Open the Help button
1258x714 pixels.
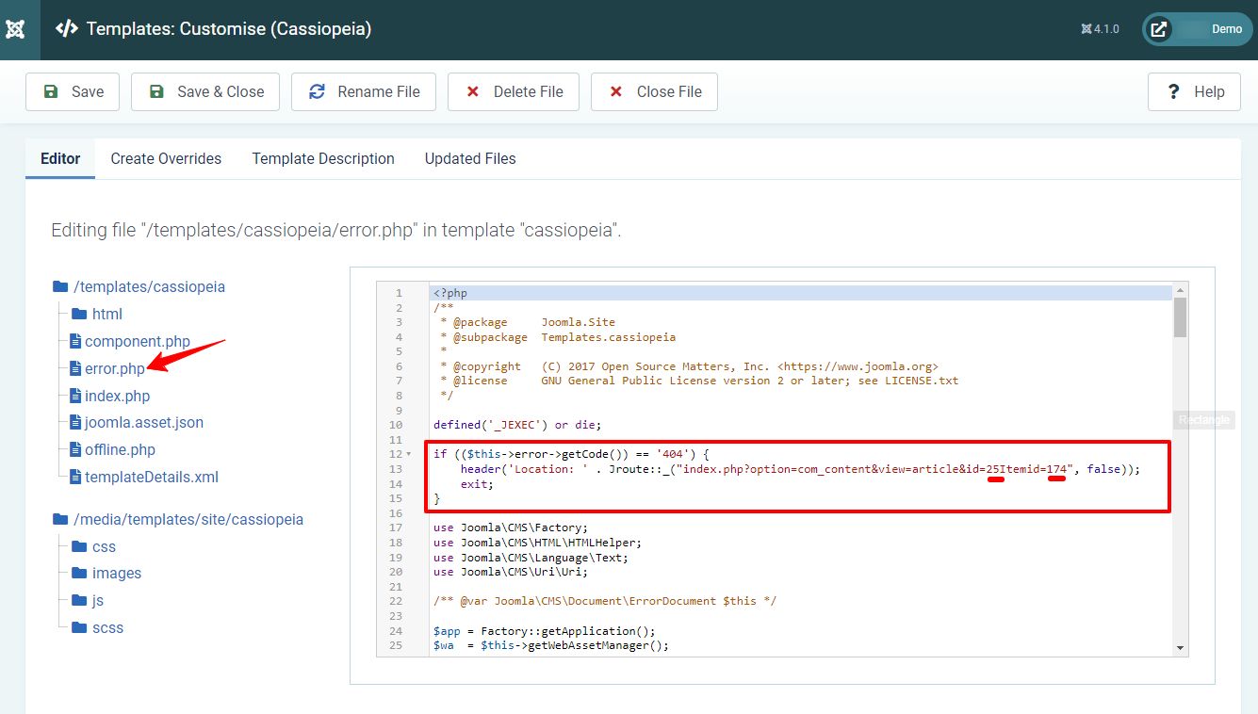point(1194,91)
